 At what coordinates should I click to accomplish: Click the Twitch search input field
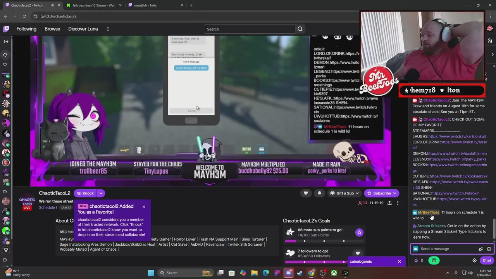click(250, 29)
